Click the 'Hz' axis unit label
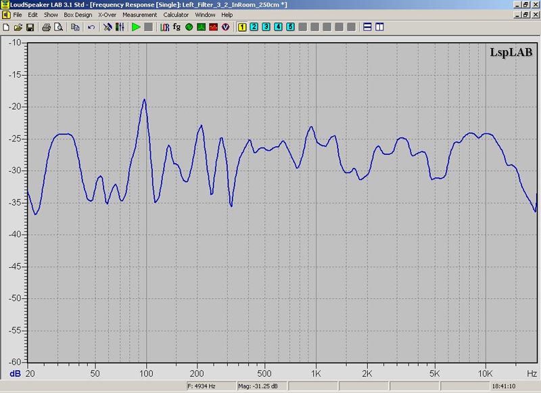The width and height of the screenshot is (541, 393). (532, 373)
